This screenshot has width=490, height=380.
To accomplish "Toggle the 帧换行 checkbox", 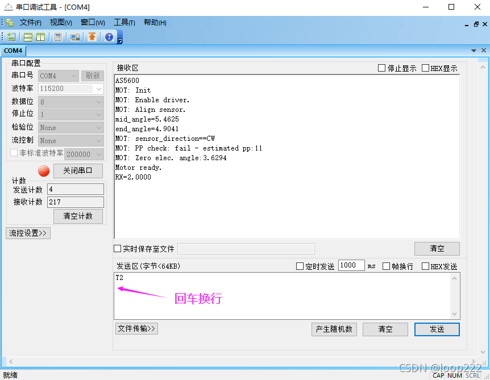I will (386, 266).
